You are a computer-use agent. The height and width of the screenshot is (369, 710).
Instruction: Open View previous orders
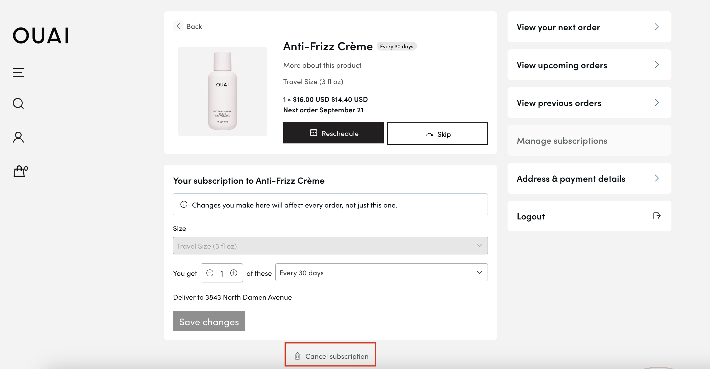pos(589,103)
